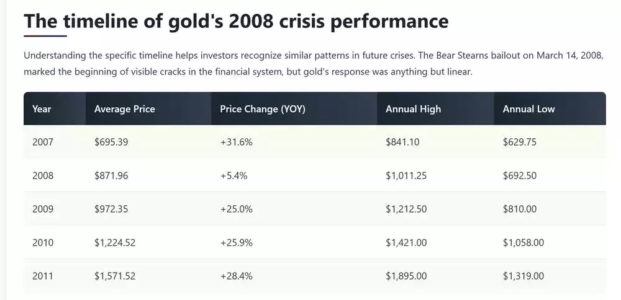The image size is (621, 300).
Task: Click the $1,011.25 annual high value
Action: pos(406,175)
